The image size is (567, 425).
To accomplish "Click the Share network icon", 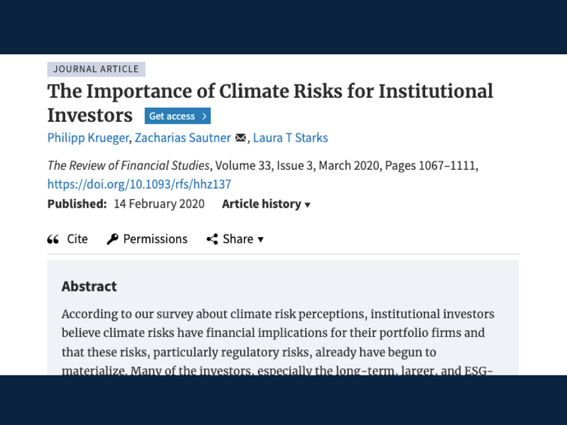I will click(x=212, y=239).
